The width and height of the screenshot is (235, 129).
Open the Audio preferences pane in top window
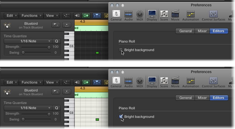click(128, 15)
